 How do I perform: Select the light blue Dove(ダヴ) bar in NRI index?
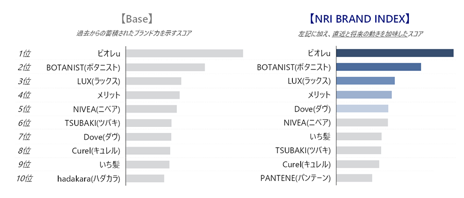[362, 109]
